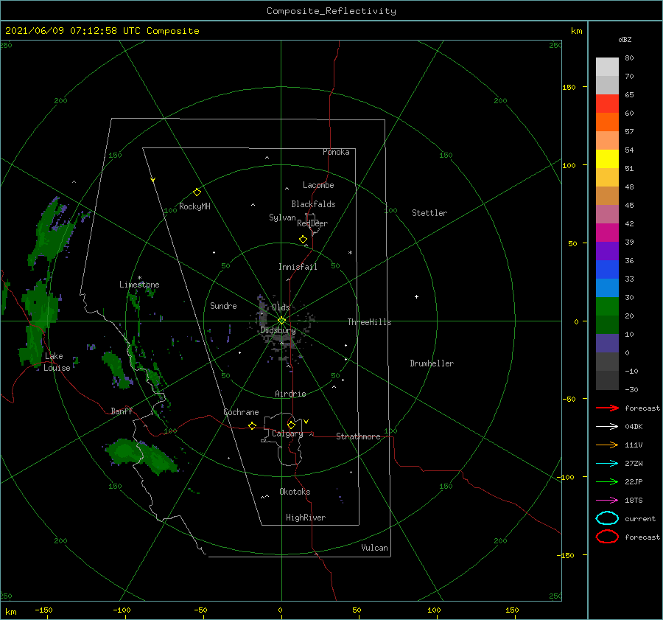This screenshot has height=620, width=663.
Task: Click the Strathmore city label
Action: coord(358,436)
